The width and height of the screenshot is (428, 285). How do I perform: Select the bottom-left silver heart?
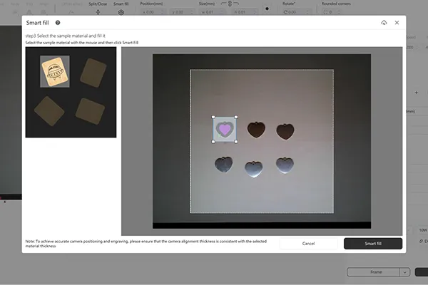(223, 164)
